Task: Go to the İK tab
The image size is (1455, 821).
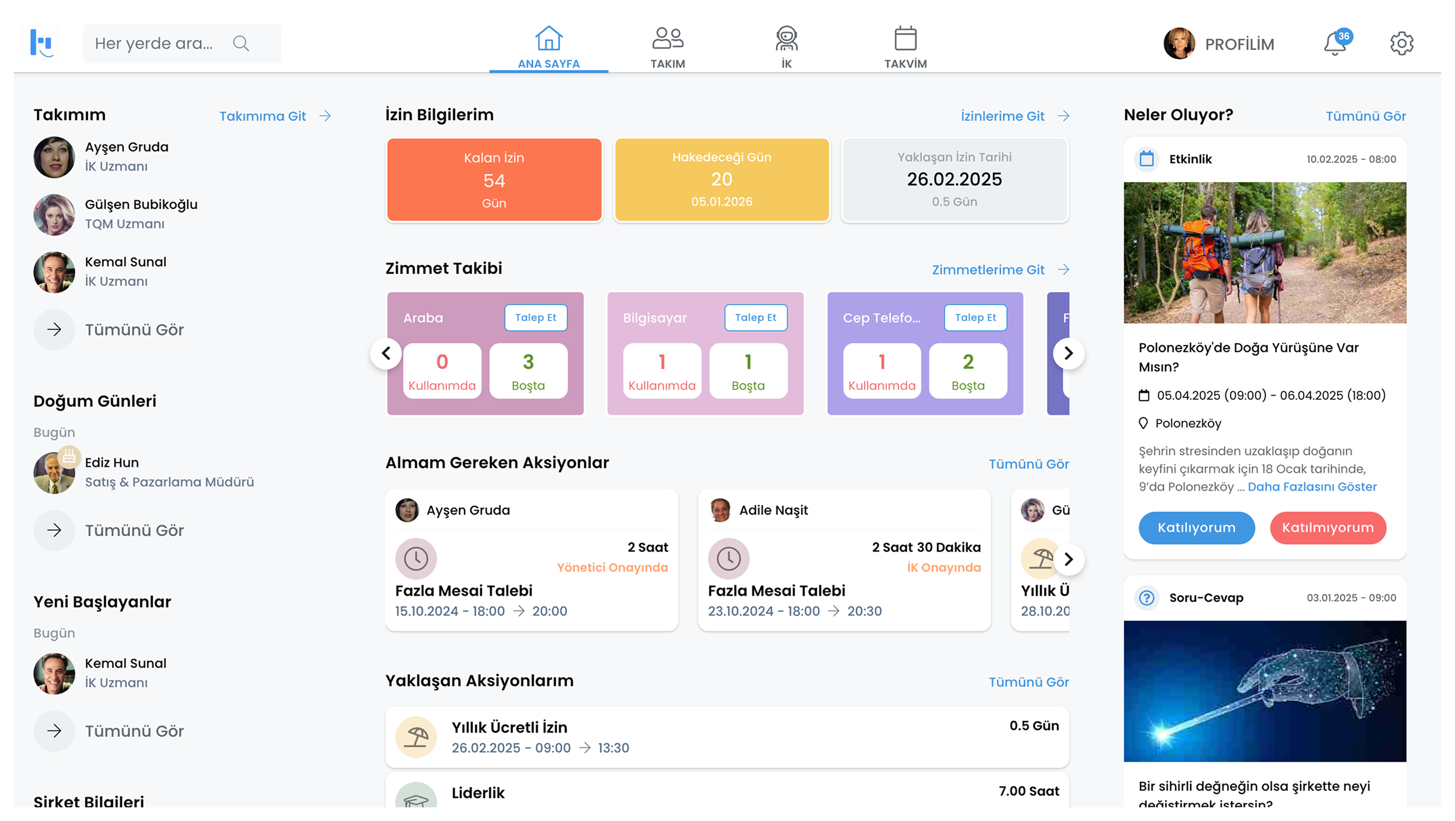Action: [x=786, y=48]
